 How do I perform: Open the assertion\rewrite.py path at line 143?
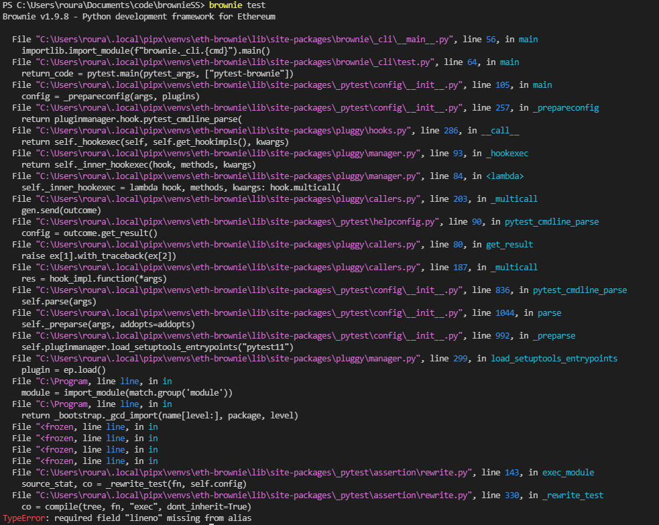(x=254, y=473)
